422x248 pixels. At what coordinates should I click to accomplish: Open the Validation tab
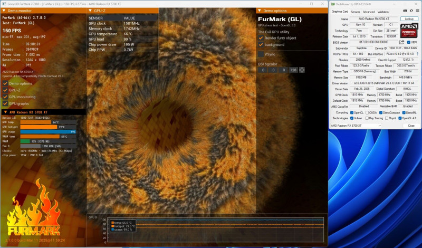383,12
